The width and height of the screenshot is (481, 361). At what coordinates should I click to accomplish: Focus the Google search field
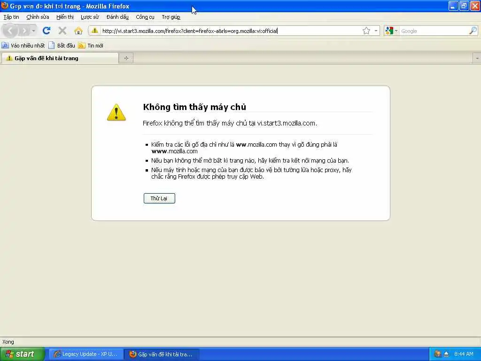(434, 31)
